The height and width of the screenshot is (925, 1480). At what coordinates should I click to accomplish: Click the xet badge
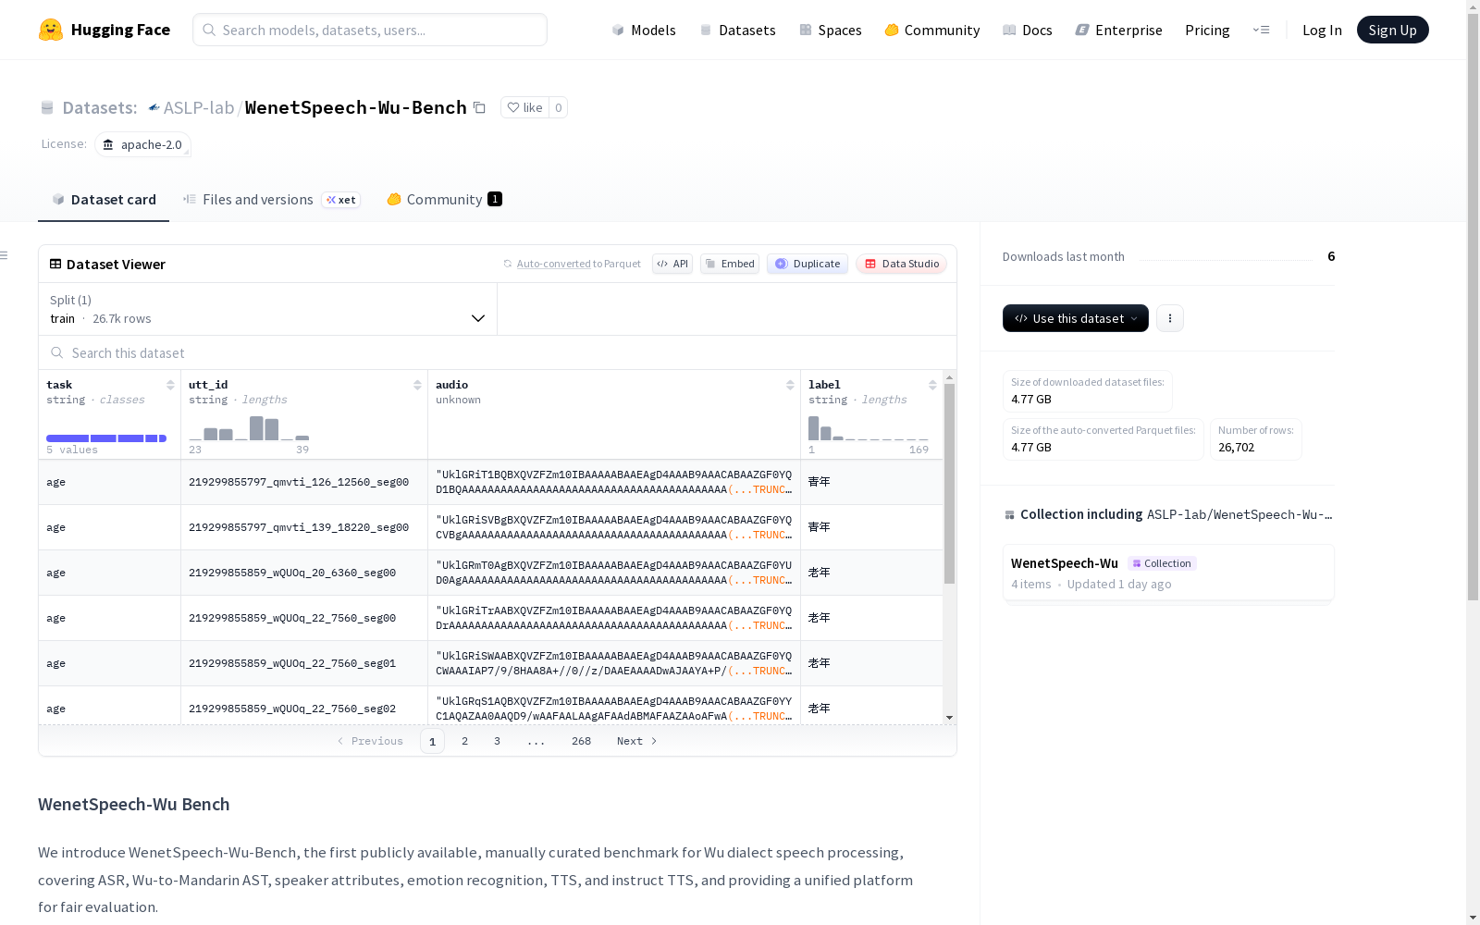tap(340, 200)
